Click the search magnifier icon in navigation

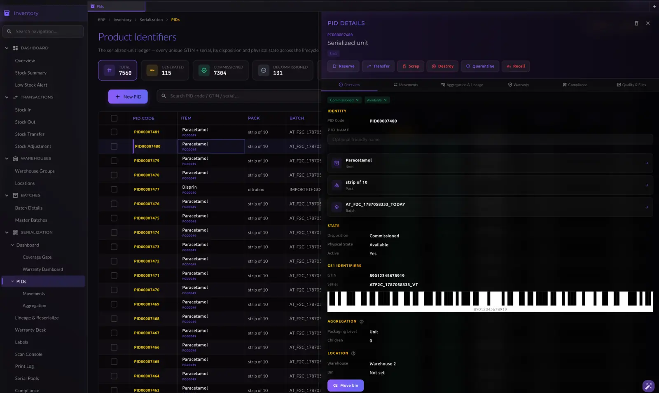coord(9,31)
